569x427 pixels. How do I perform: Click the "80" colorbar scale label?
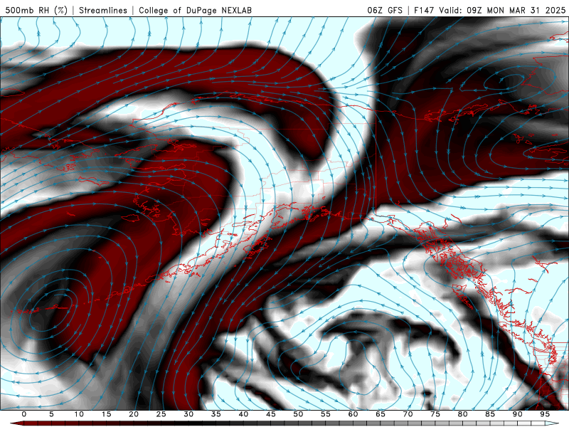[462, 414]
